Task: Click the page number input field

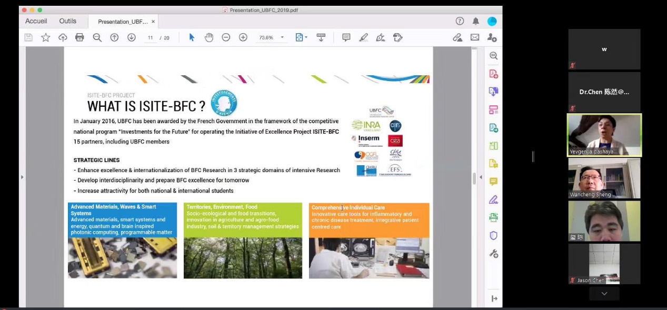Action: [151, 38]
